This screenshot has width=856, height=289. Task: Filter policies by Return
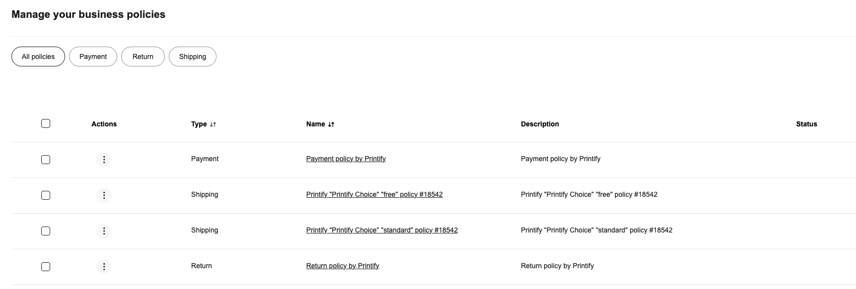click(143, 56)
